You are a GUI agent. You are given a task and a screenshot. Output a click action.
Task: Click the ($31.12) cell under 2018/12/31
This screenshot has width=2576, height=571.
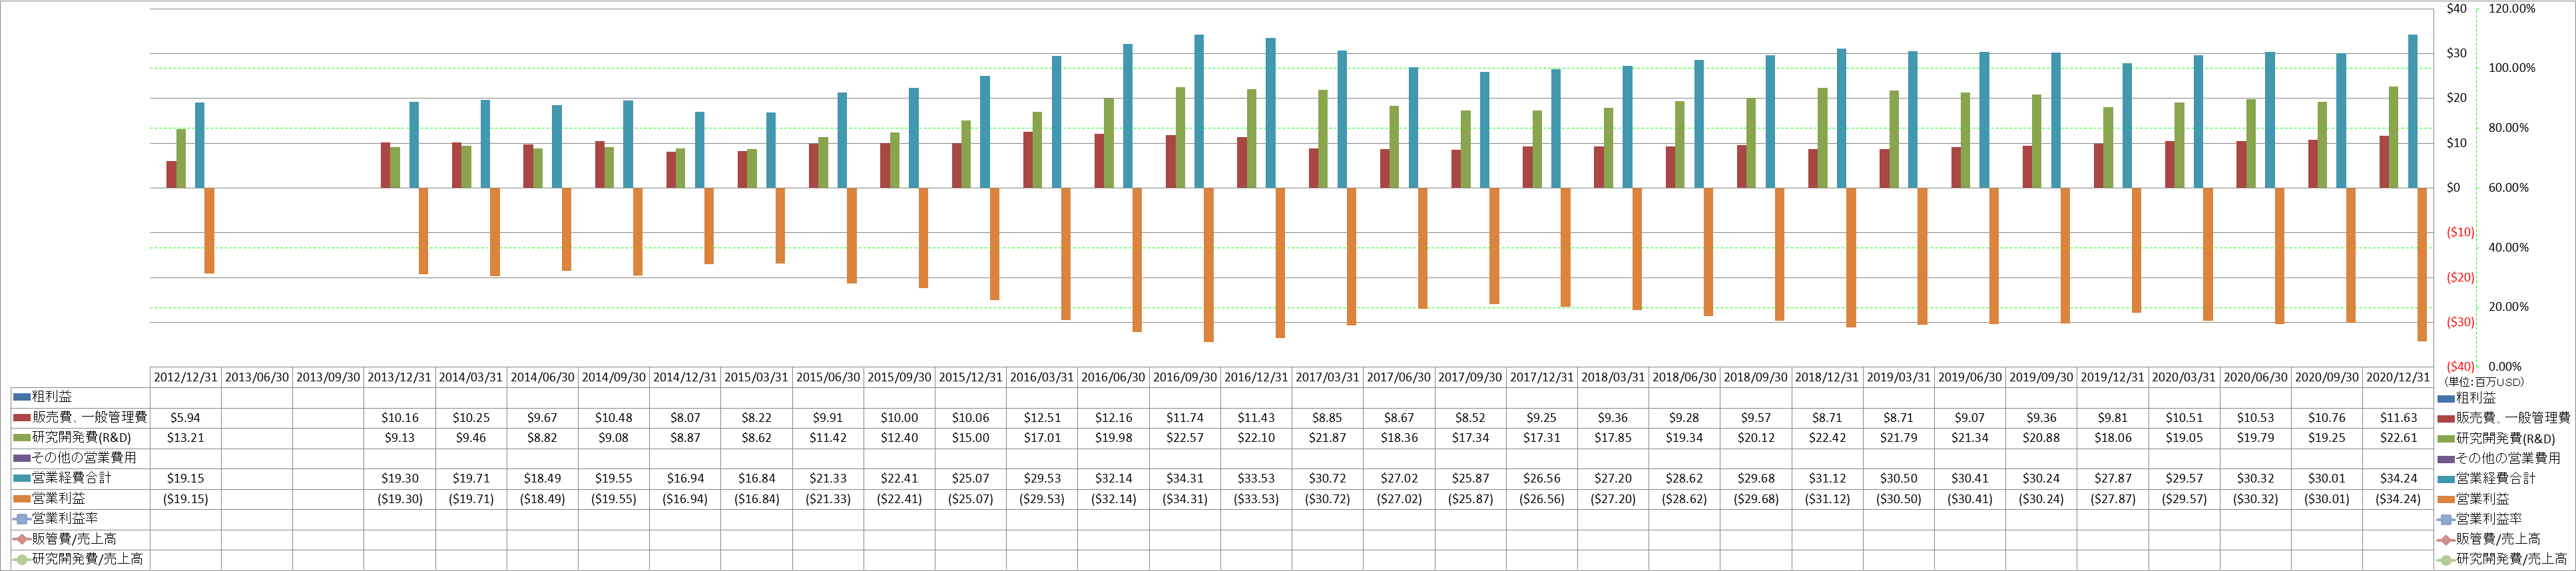(1827, 499)
